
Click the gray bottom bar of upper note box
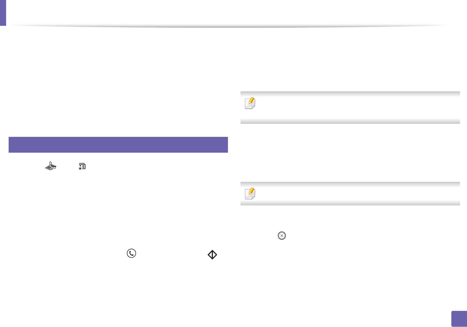pyautogui.click(x=350, y=121)
